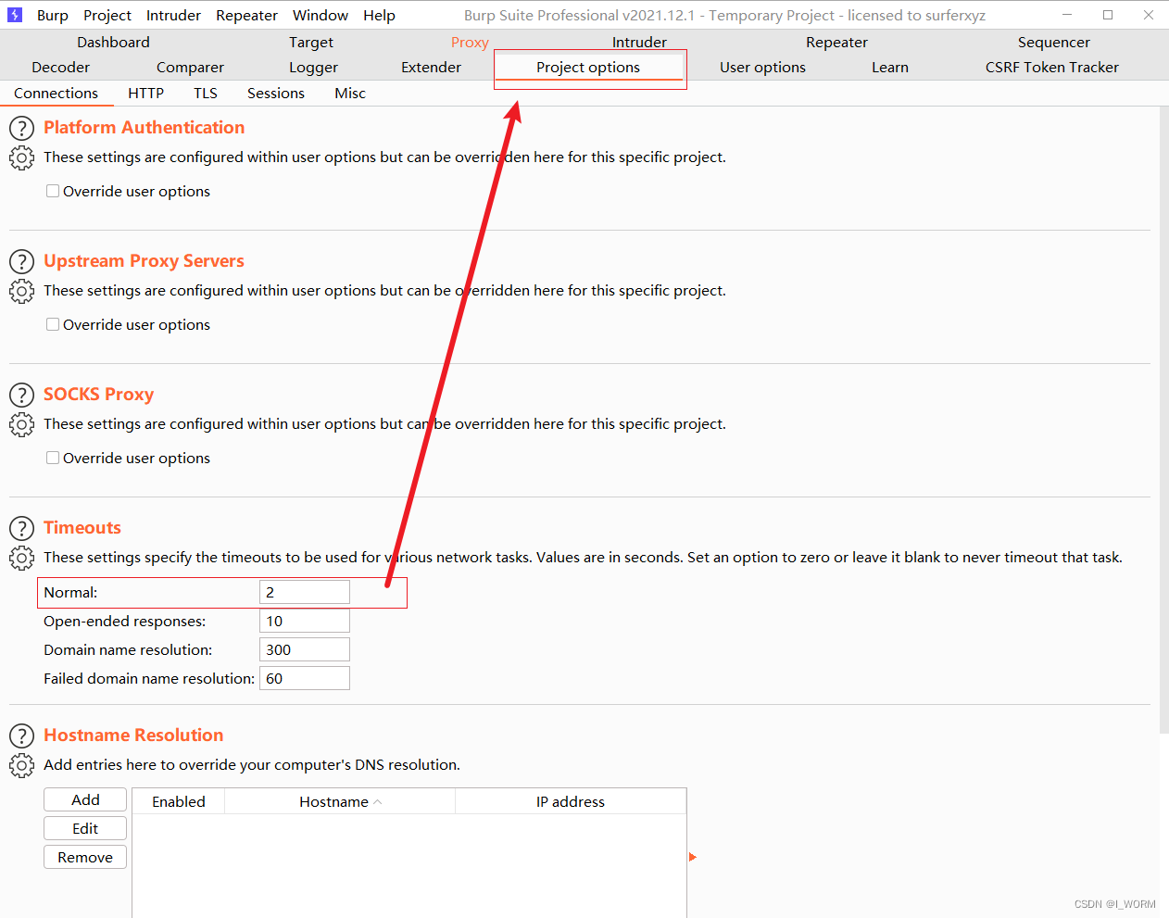
Task: Focus the Domain name resolution timeout field
Action: [x=305, y=649]
